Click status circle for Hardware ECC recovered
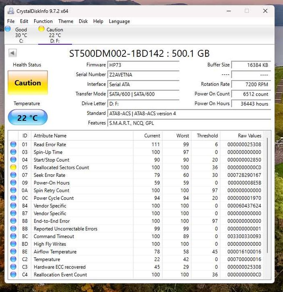The height and width of the screenshot is (292, 283). (13, 267)
